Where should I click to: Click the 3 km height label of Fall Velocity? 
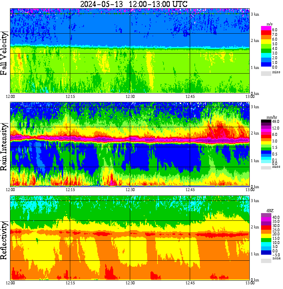pyautogui.click(x=255, y=14)
